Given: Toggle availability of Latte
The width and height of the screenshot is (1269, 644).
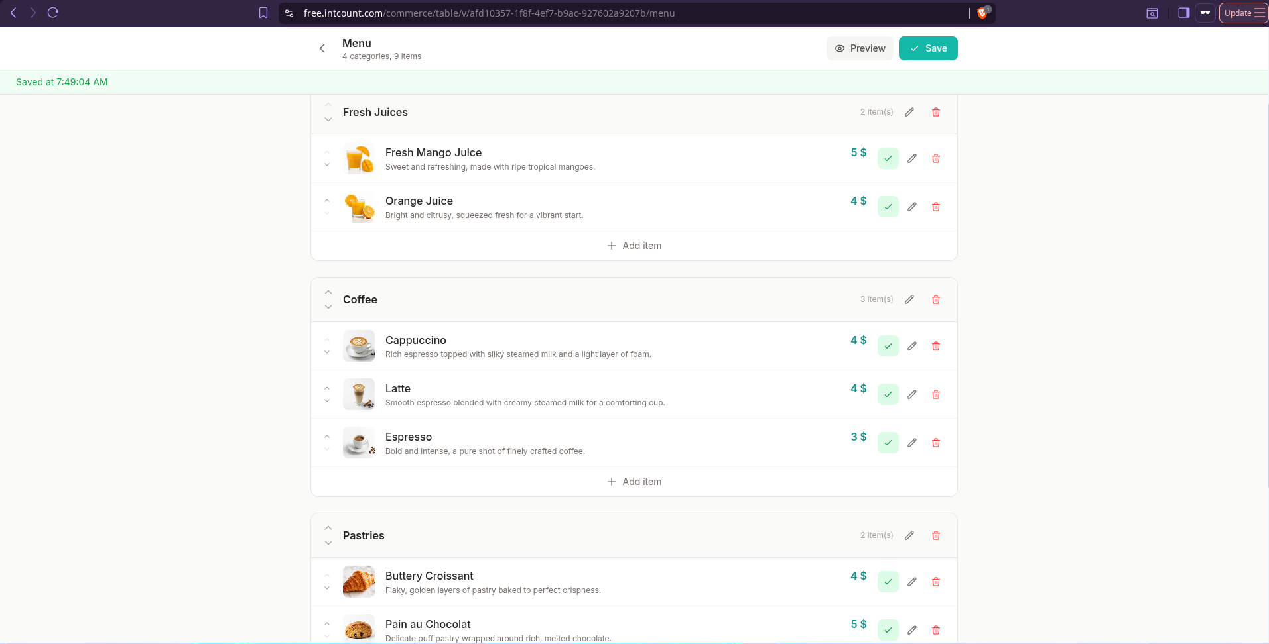Looking at the screenshot, I should coord(888,394).
